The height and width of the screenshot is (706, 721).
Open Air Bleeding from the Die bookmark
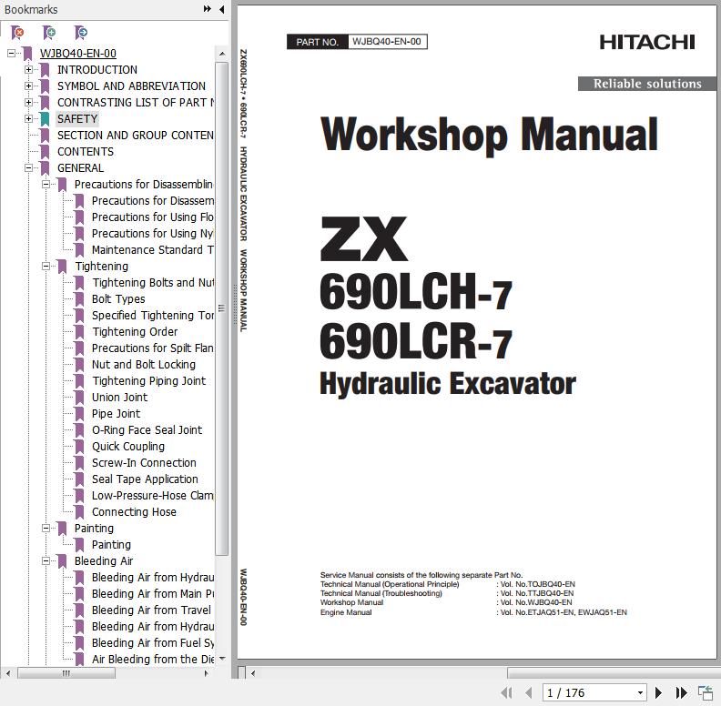(153, 660)
